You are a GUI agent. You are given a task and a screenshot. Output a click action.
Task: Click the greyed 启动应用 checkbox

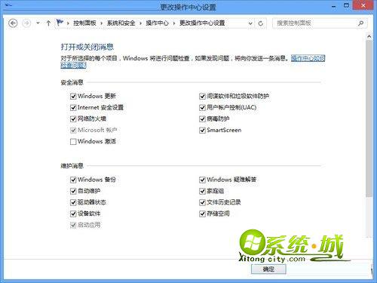click(x=73, y=225)
